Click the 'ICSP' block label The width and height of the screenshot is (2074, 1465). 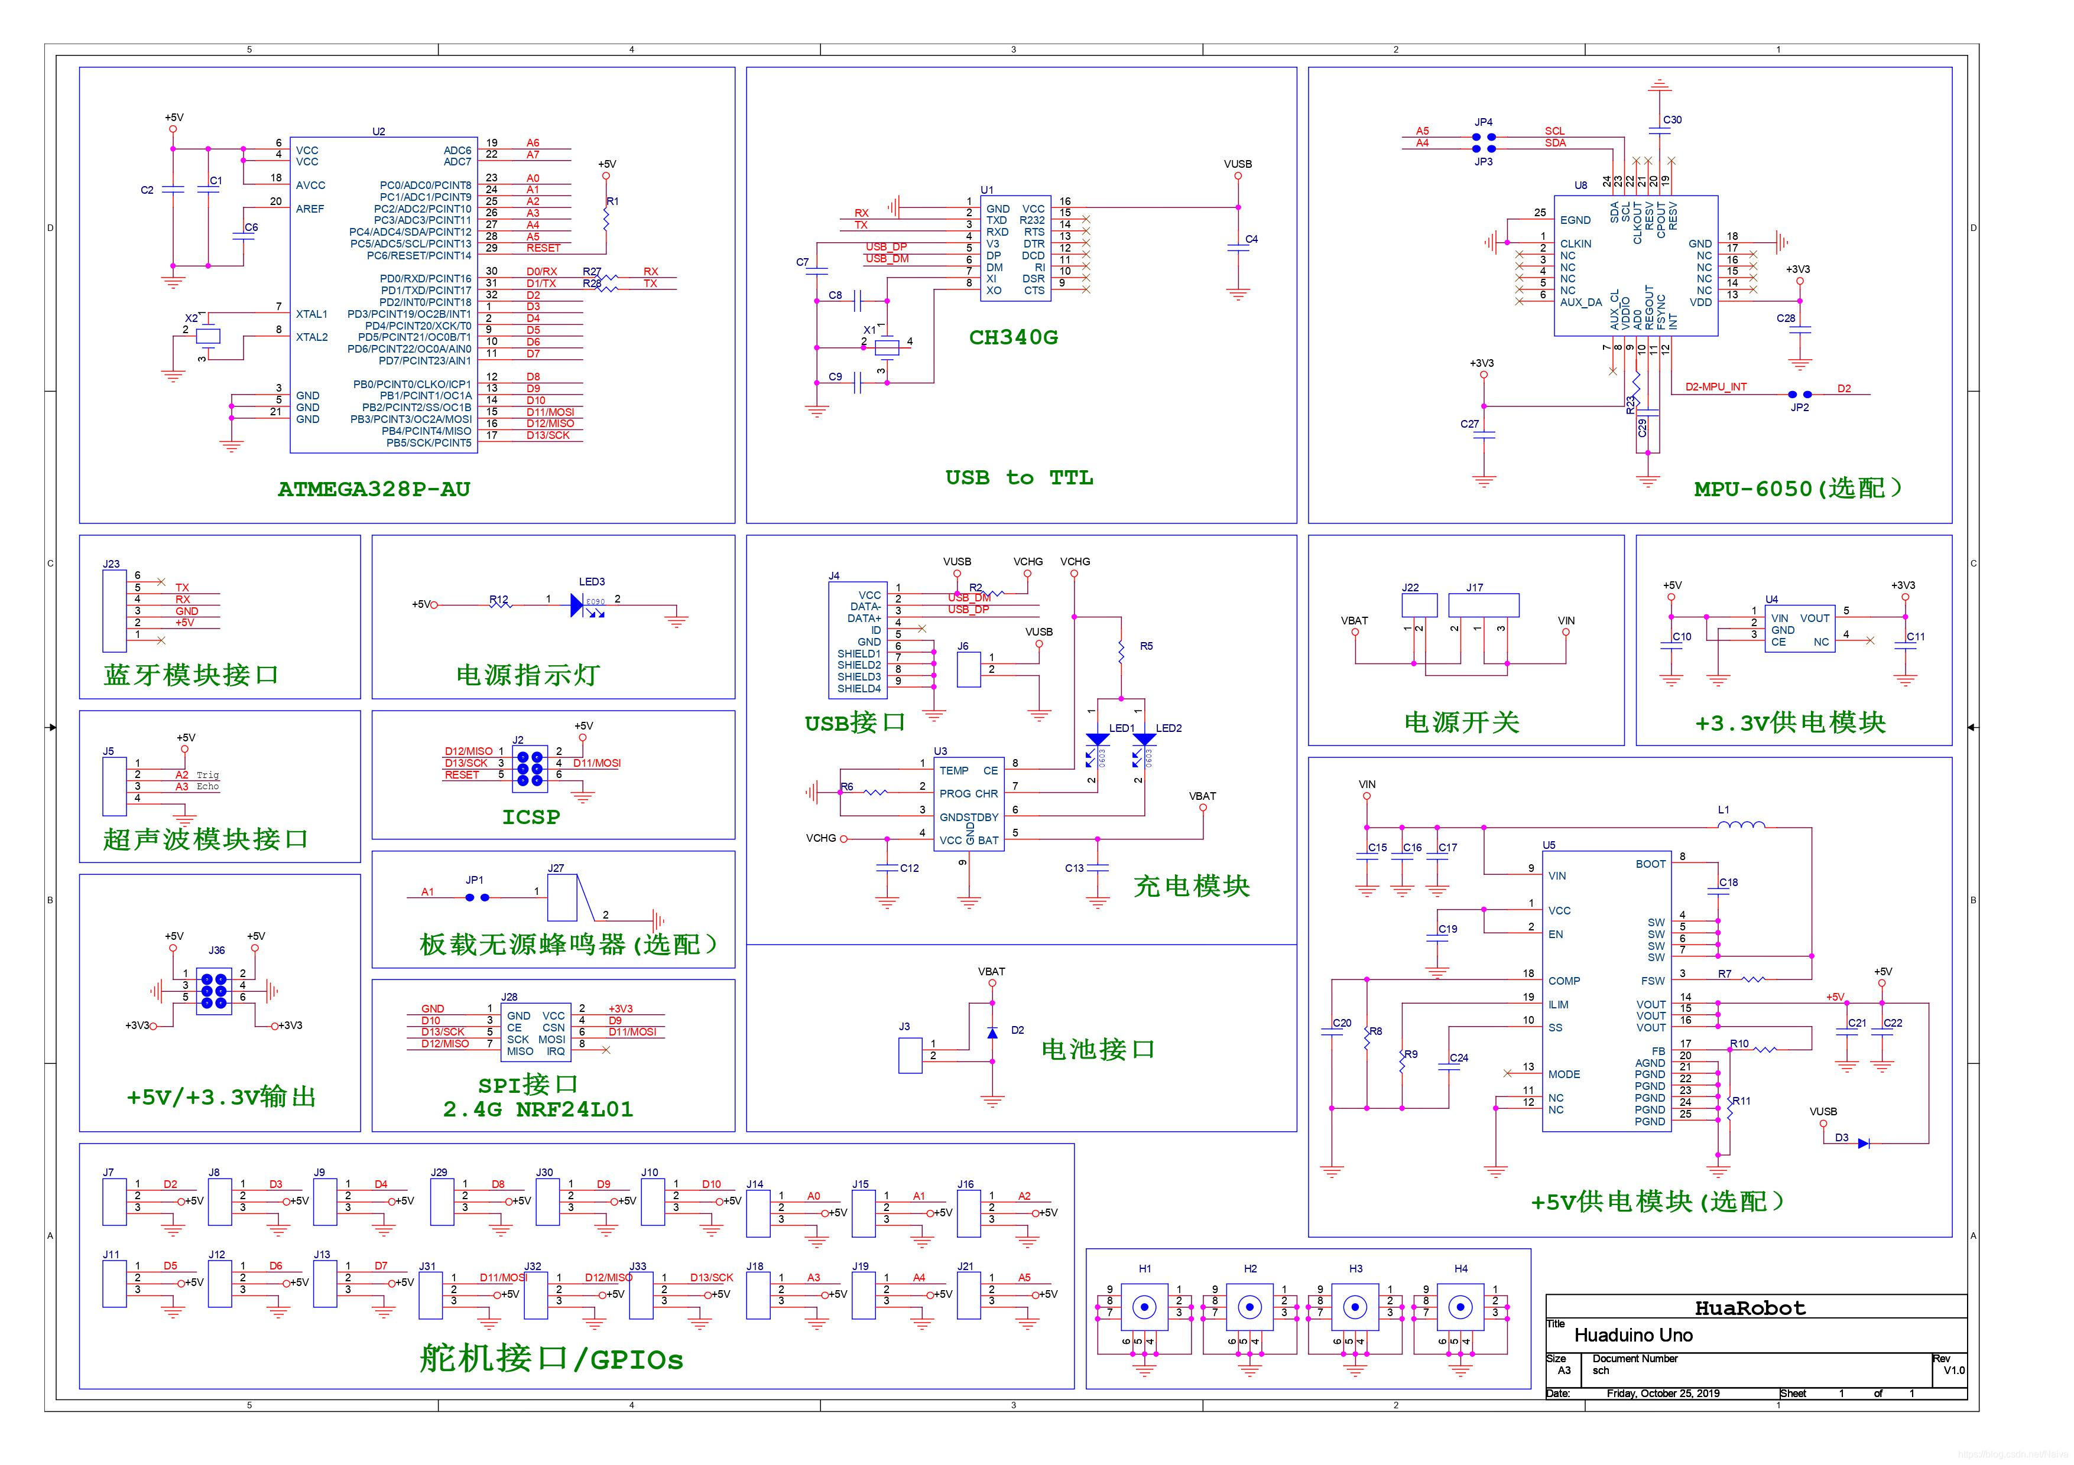531,817
